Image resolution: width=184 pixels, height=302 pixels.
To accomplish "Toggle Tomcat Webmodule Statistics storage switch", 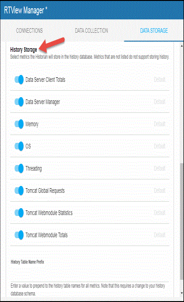I will (19, 213).
